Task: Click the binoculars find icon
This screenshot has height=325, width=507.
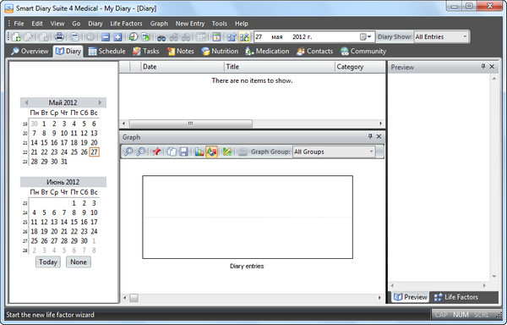Action: tap(161, 37)
